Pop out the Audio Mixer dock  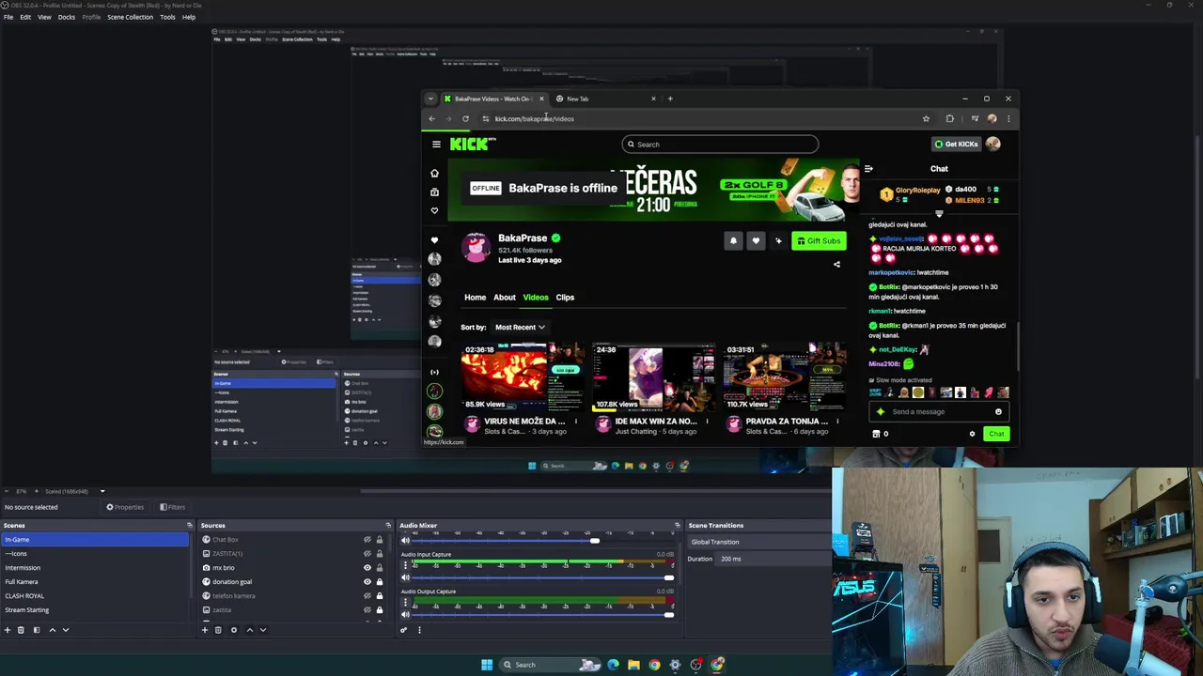677,526
